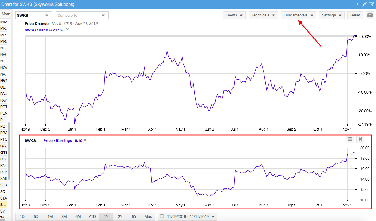376x221 pixels.
Task: Select PAY in the ticker list
Action: point(3,100)
